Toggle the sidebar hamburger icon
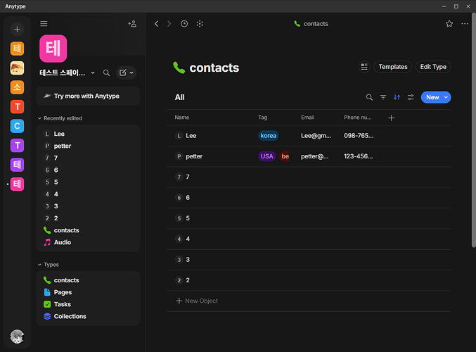 44,24
